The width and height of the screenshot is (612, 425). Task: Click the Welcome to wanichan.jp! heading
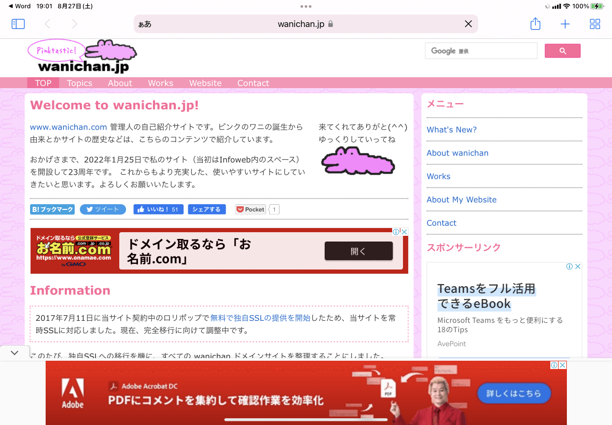point(114,105)
